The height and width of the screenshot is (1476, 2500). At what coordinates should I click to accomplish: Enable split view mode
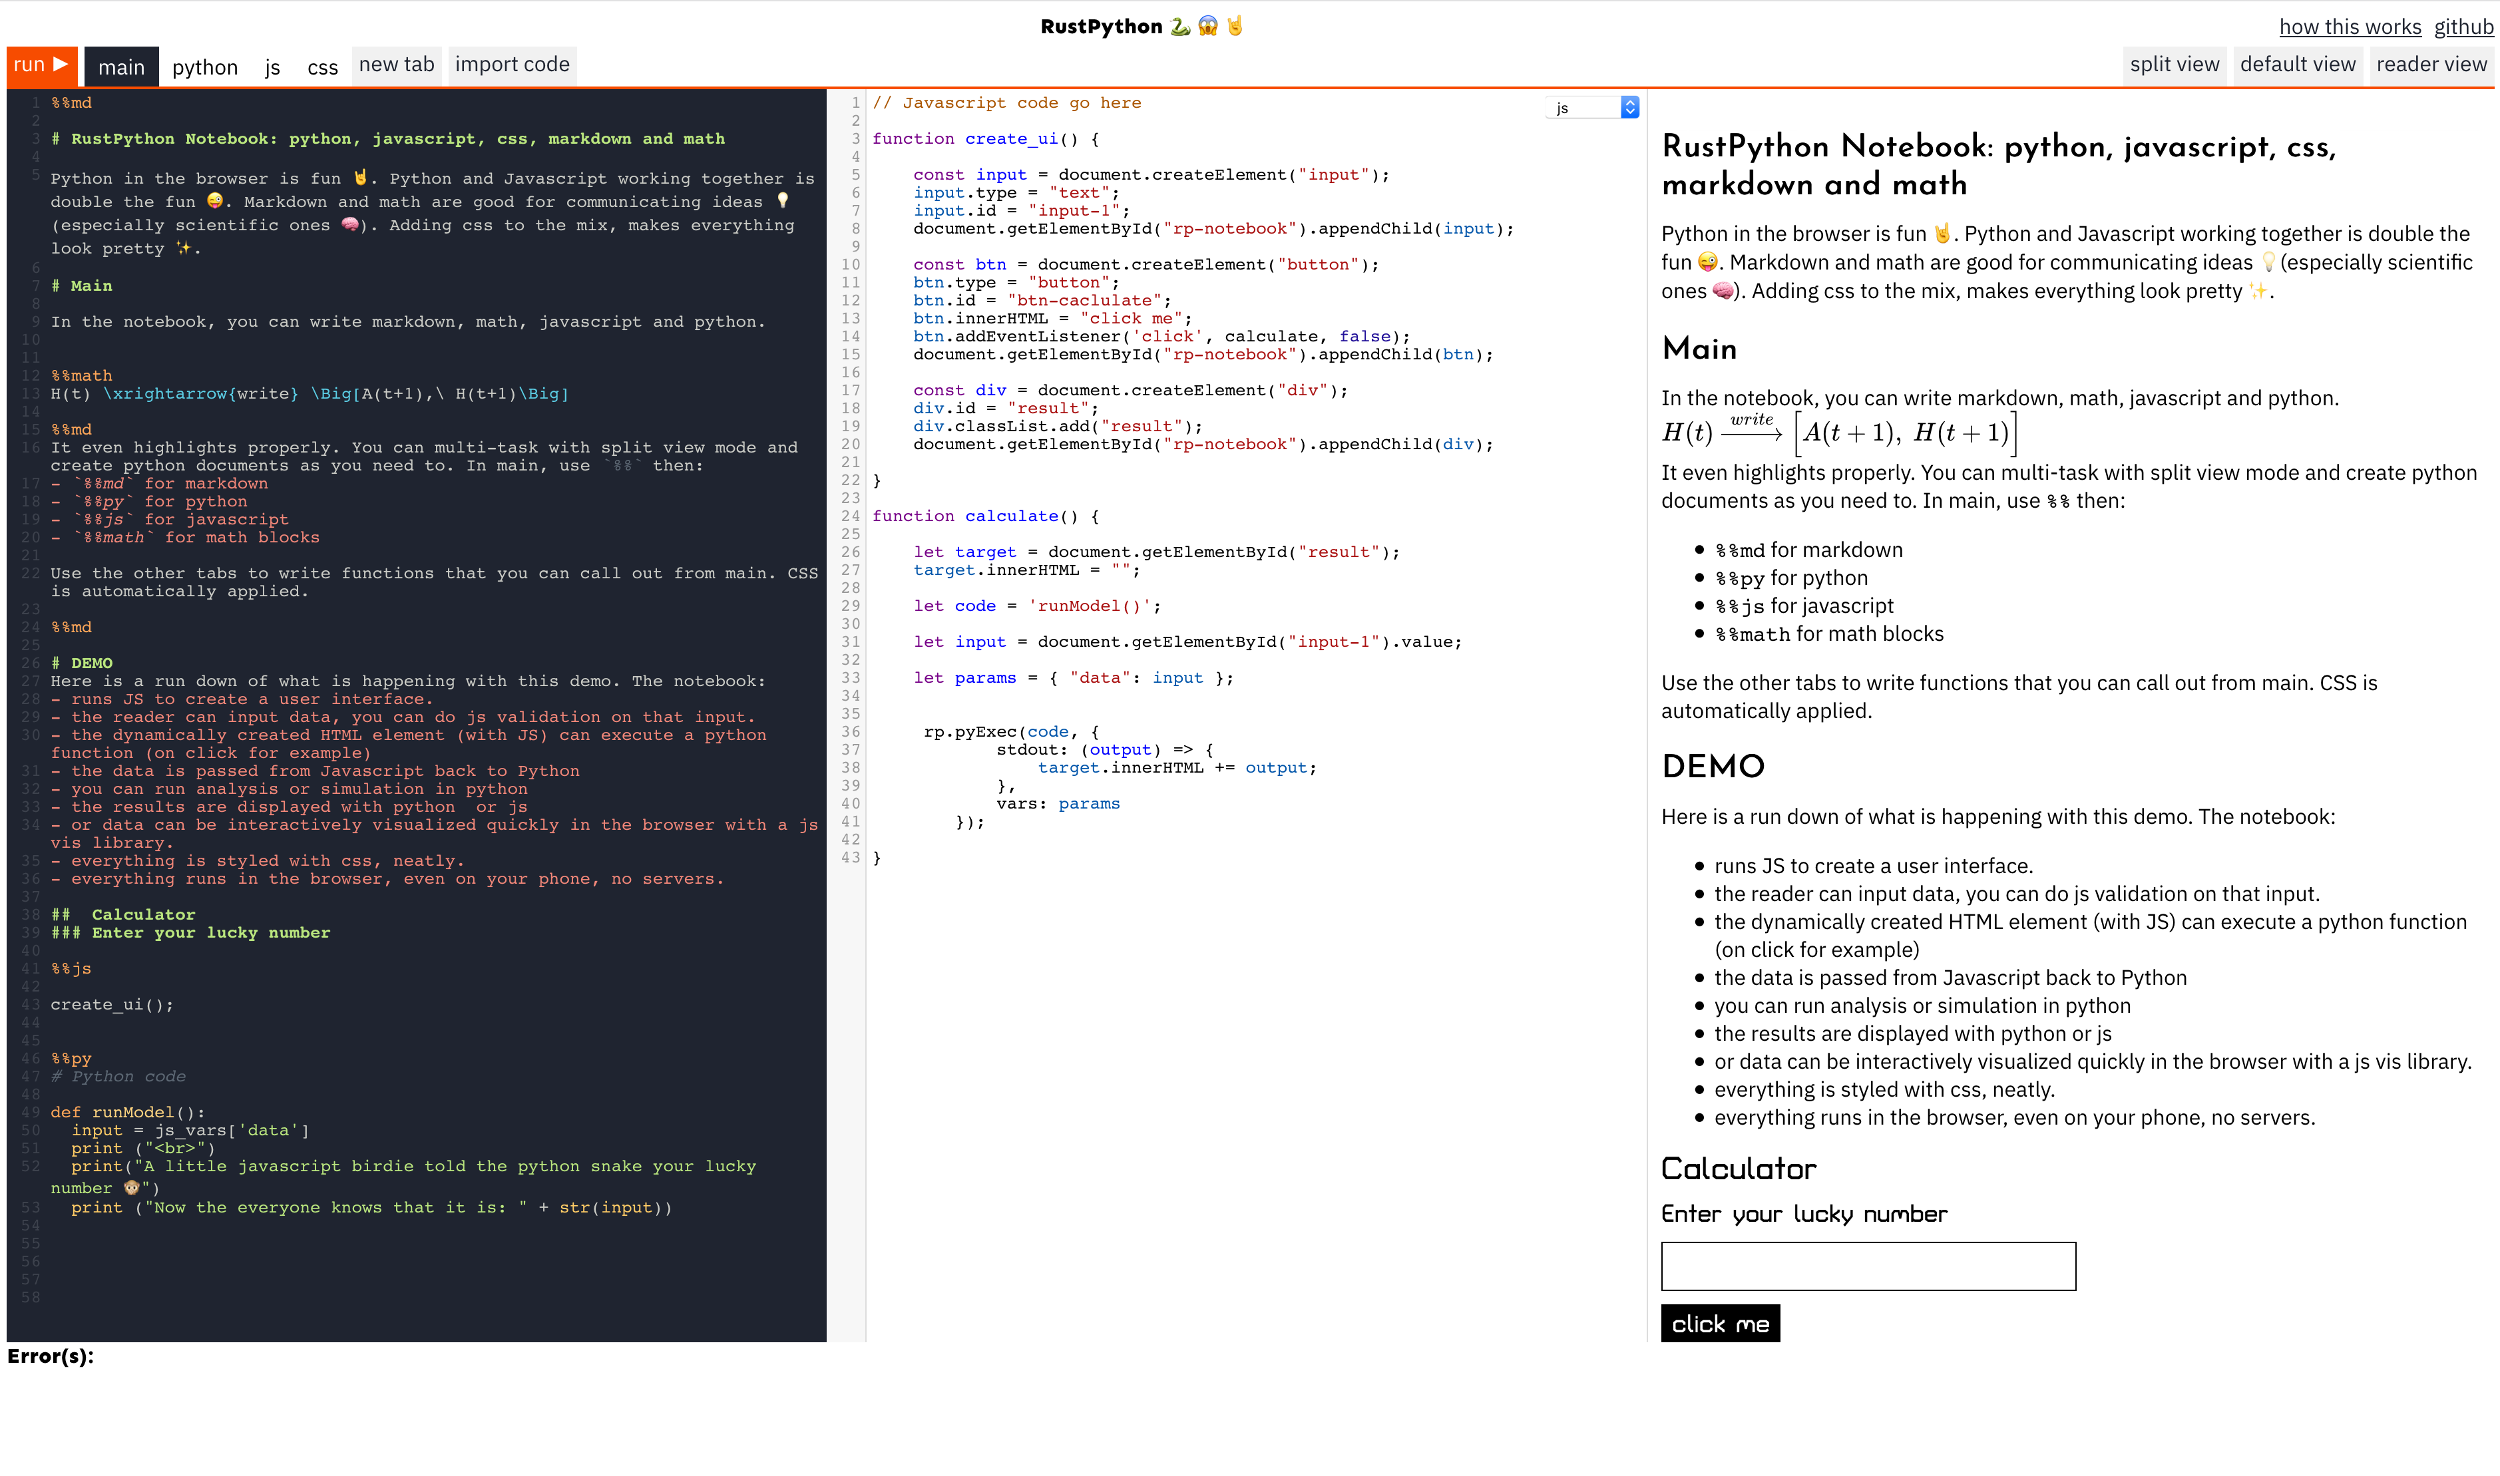point(2174,65)
